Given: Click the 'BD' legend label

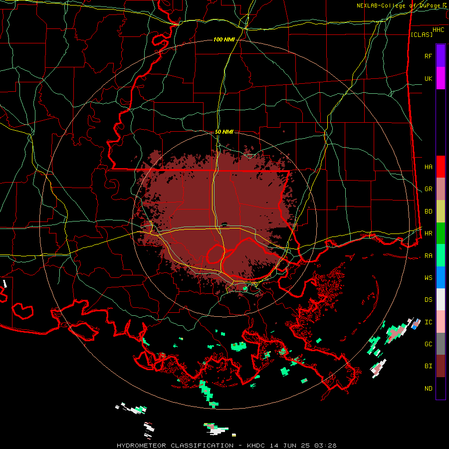Looking at the screenshot, I should (x=428, y=211).
